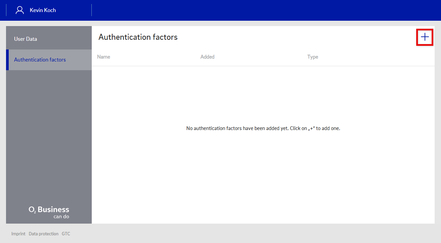
Task: Click the vertical divider left of profile avatar
Action: tap(6, 10)
